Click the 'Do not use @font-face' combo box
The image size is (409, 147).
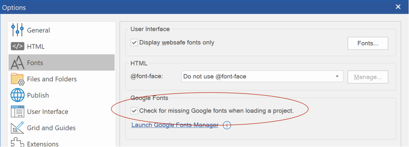(x=262, y=76)
